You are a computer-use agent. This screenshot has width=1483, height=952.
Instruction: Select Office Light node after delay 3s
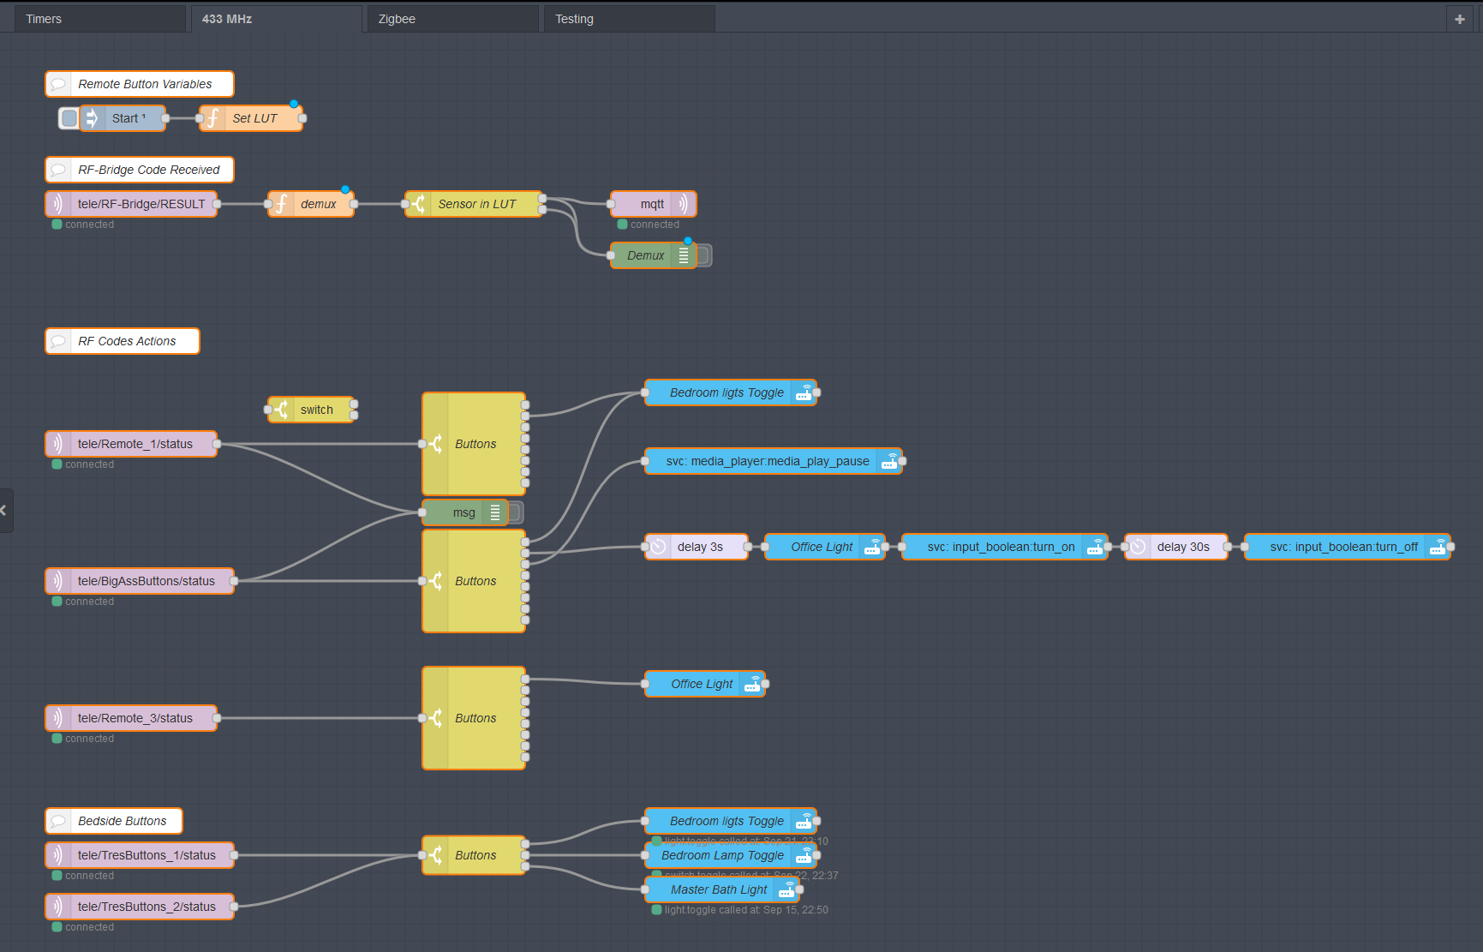click(825, 547)
